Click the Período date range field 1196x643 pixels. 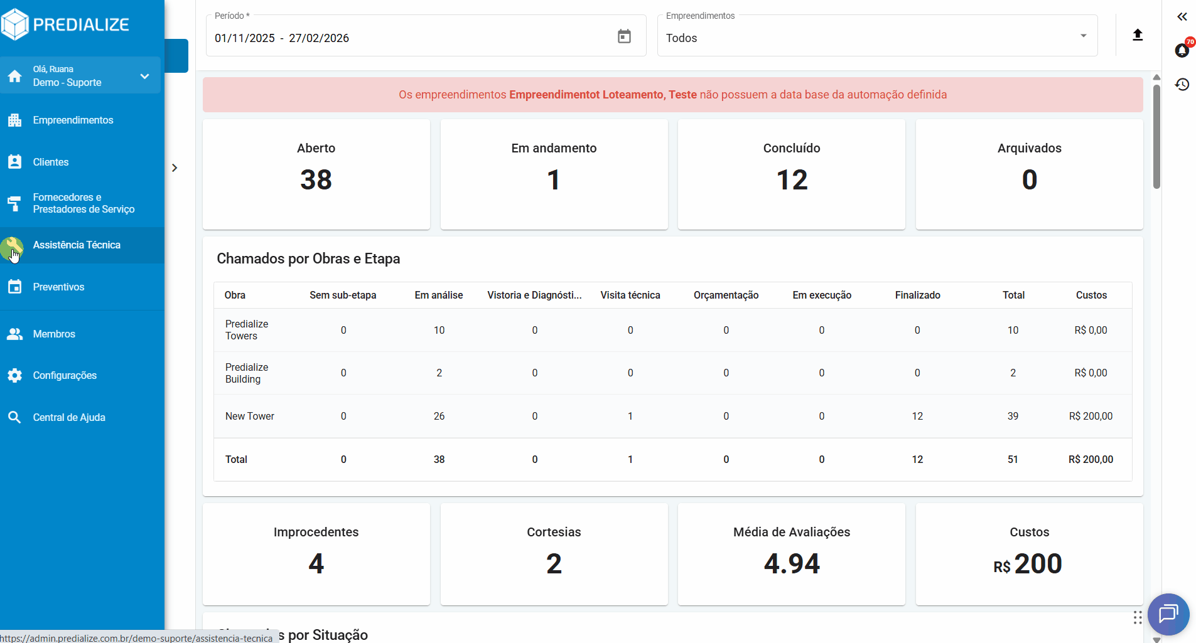point(408,38)
